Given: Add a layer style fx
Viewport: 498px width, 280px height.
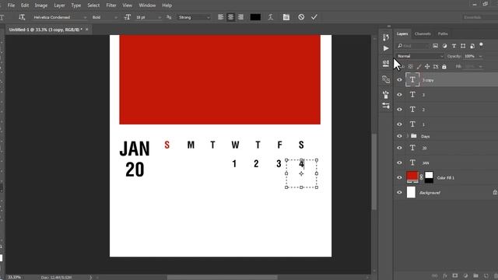Looking at the screenshot, I should pos(445,276).
